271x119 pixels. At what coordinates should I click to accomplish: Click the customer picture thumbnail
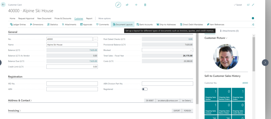(226, 57)
